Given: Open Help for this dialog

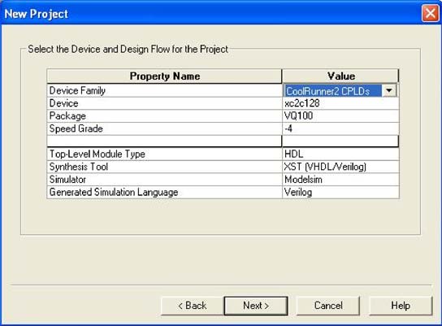Looking at the screenshot, I should click(401, 306).
